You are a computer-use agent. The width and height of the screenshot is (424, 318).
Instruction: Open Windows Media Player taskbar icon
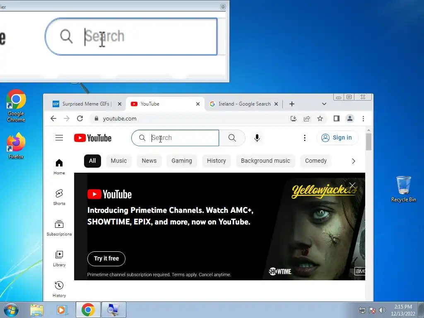click(62, 310)
